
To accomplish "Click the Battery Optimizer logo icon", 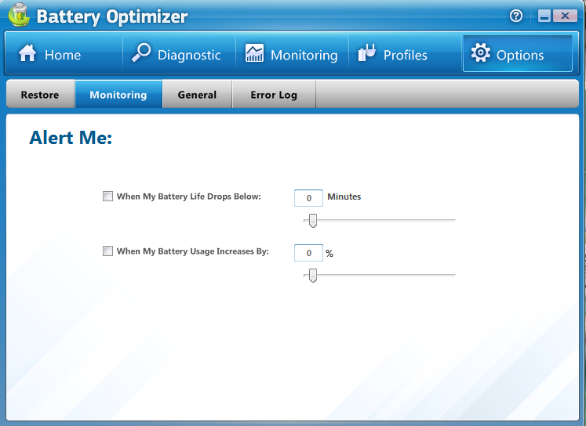I will pyautogui.click(x=19, y=15).
